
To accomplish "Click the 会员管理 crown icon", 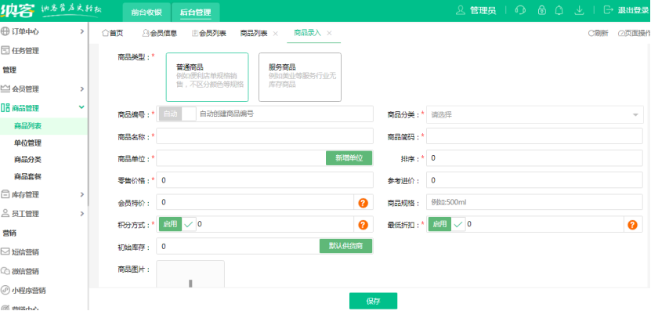I will coord(5,89).
